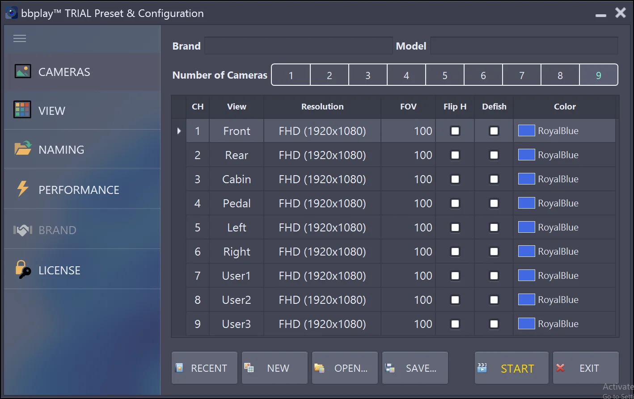Toggle Flip H for User2 channel

point(455,300)
